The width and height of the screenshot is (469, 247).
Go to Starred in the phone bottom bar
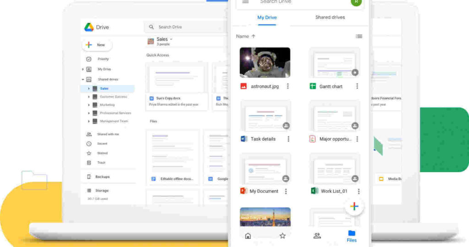283,236
